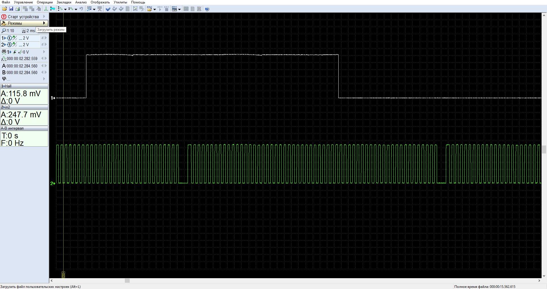Click marker A time value field

click(x=22, y=66)
